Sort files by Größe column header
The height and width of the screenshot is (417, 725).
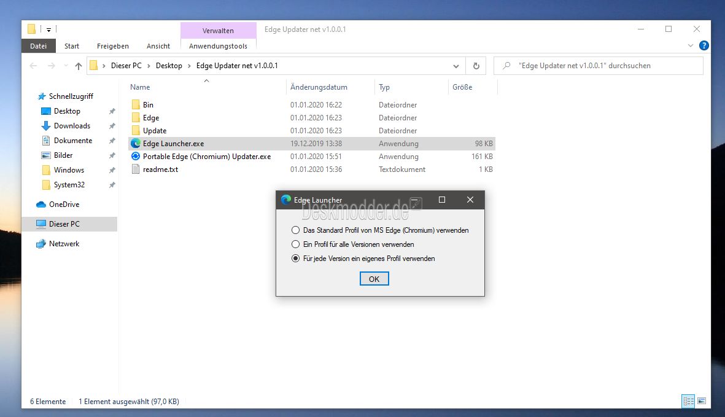pos(462,87)
